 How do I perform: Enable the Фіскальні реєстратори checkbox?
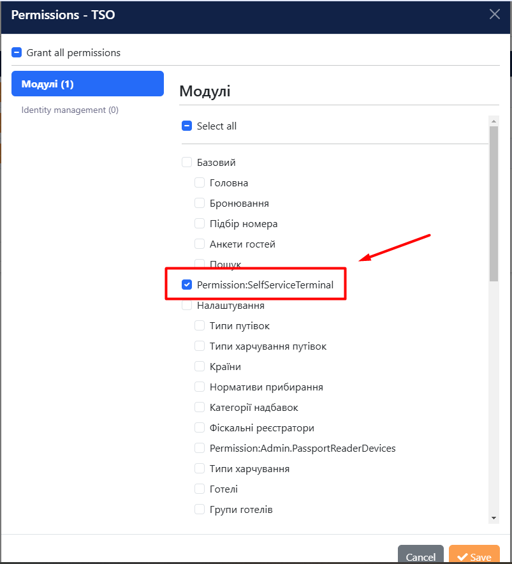click(200, 428)
